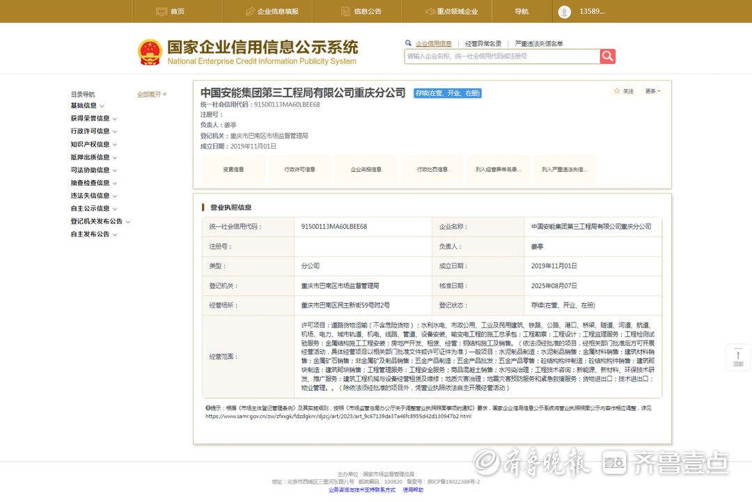Expand 登记机关发布公告 in the sidebar
Image resolution: width=752 pixels, height=502 pixels.
point(100,221)
